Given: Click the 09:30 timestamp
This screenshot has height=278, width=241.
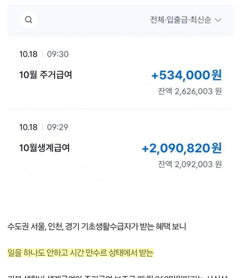Looking at the screenshot, I should (58, 54).
